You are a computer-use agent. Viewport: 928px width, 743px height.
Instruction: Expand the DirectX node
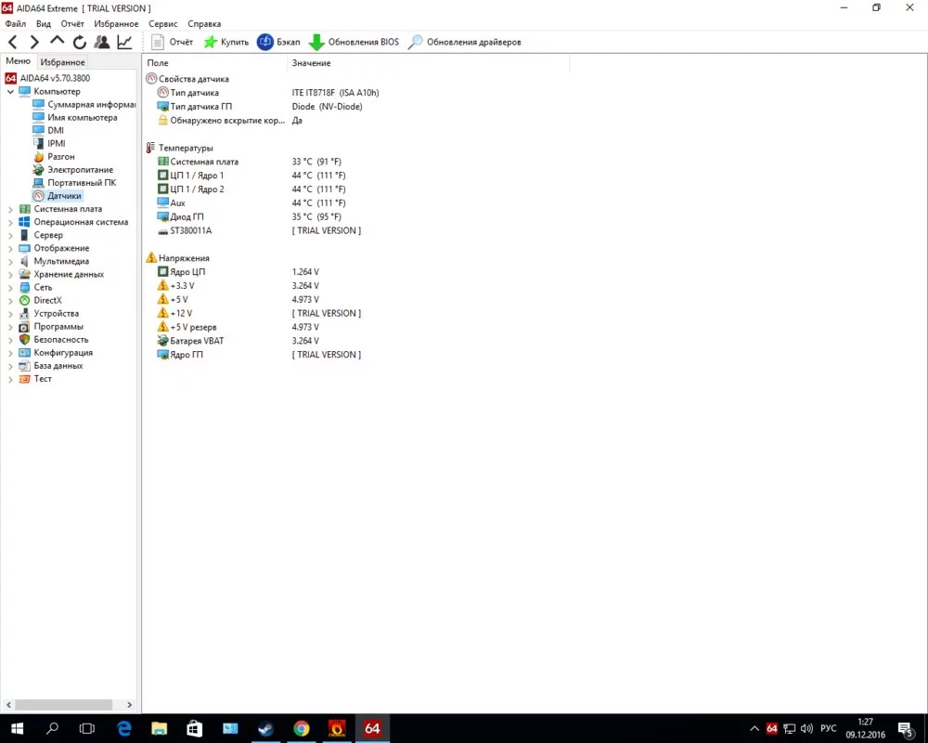point(10,300)
